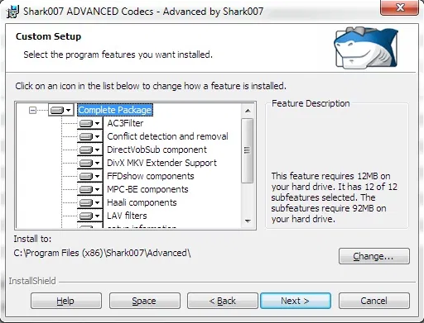The width and height of the screenshot is (424, 323).
Task: Click the Change install folder button
Action: [374, 256]
